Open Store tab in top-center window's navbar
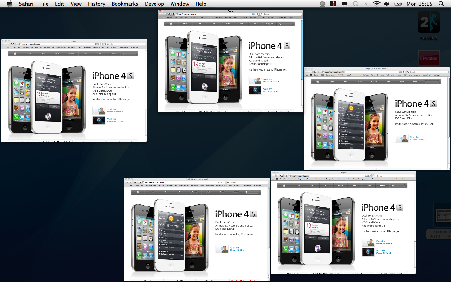451x282 pixels. click(x=185, y=24)
